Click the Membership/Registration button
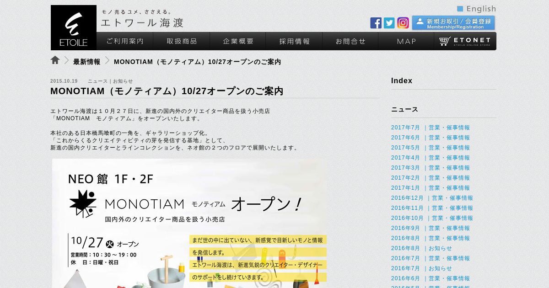The height and width of the screenshot is (288, 549). (453, 23)
